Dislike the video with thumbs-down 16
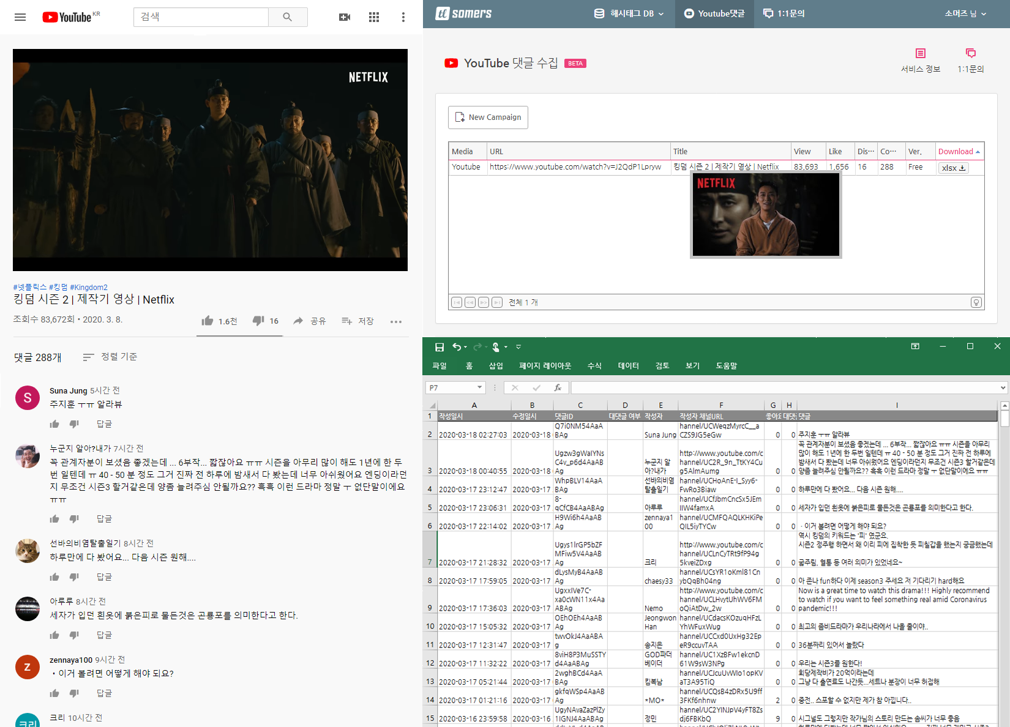 [x=266, y=321]
